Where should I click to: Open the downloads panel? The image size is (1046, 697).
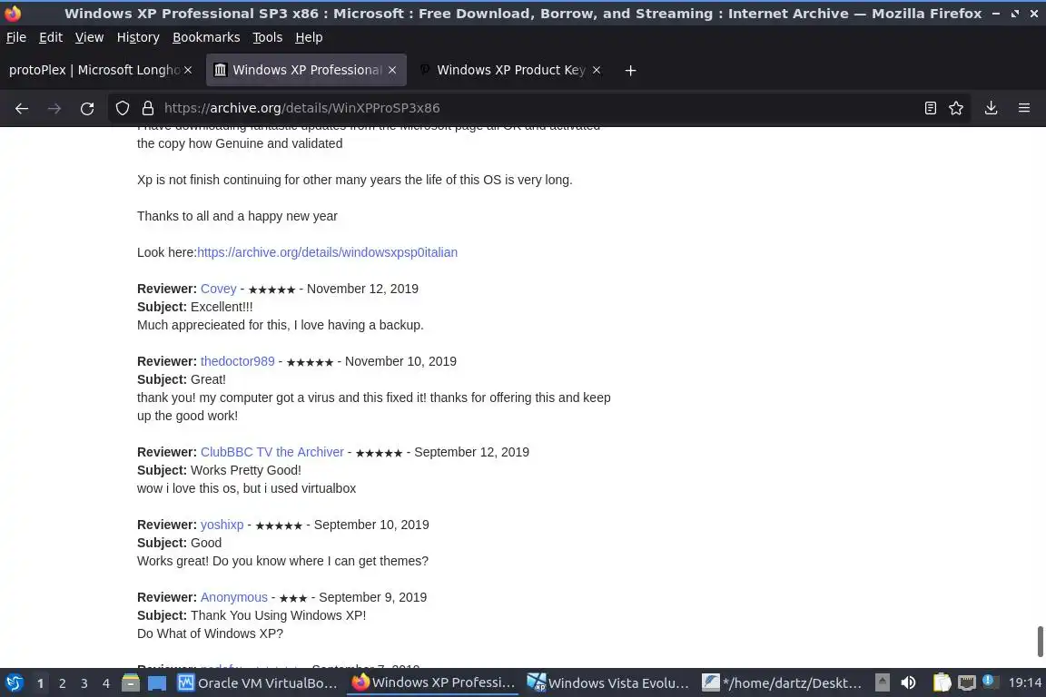pos(991,108)
